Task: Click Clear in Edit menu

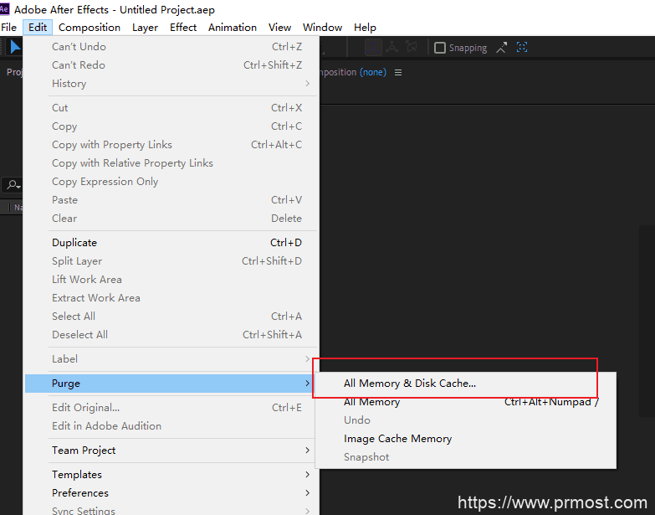Action: click(171, 219)
